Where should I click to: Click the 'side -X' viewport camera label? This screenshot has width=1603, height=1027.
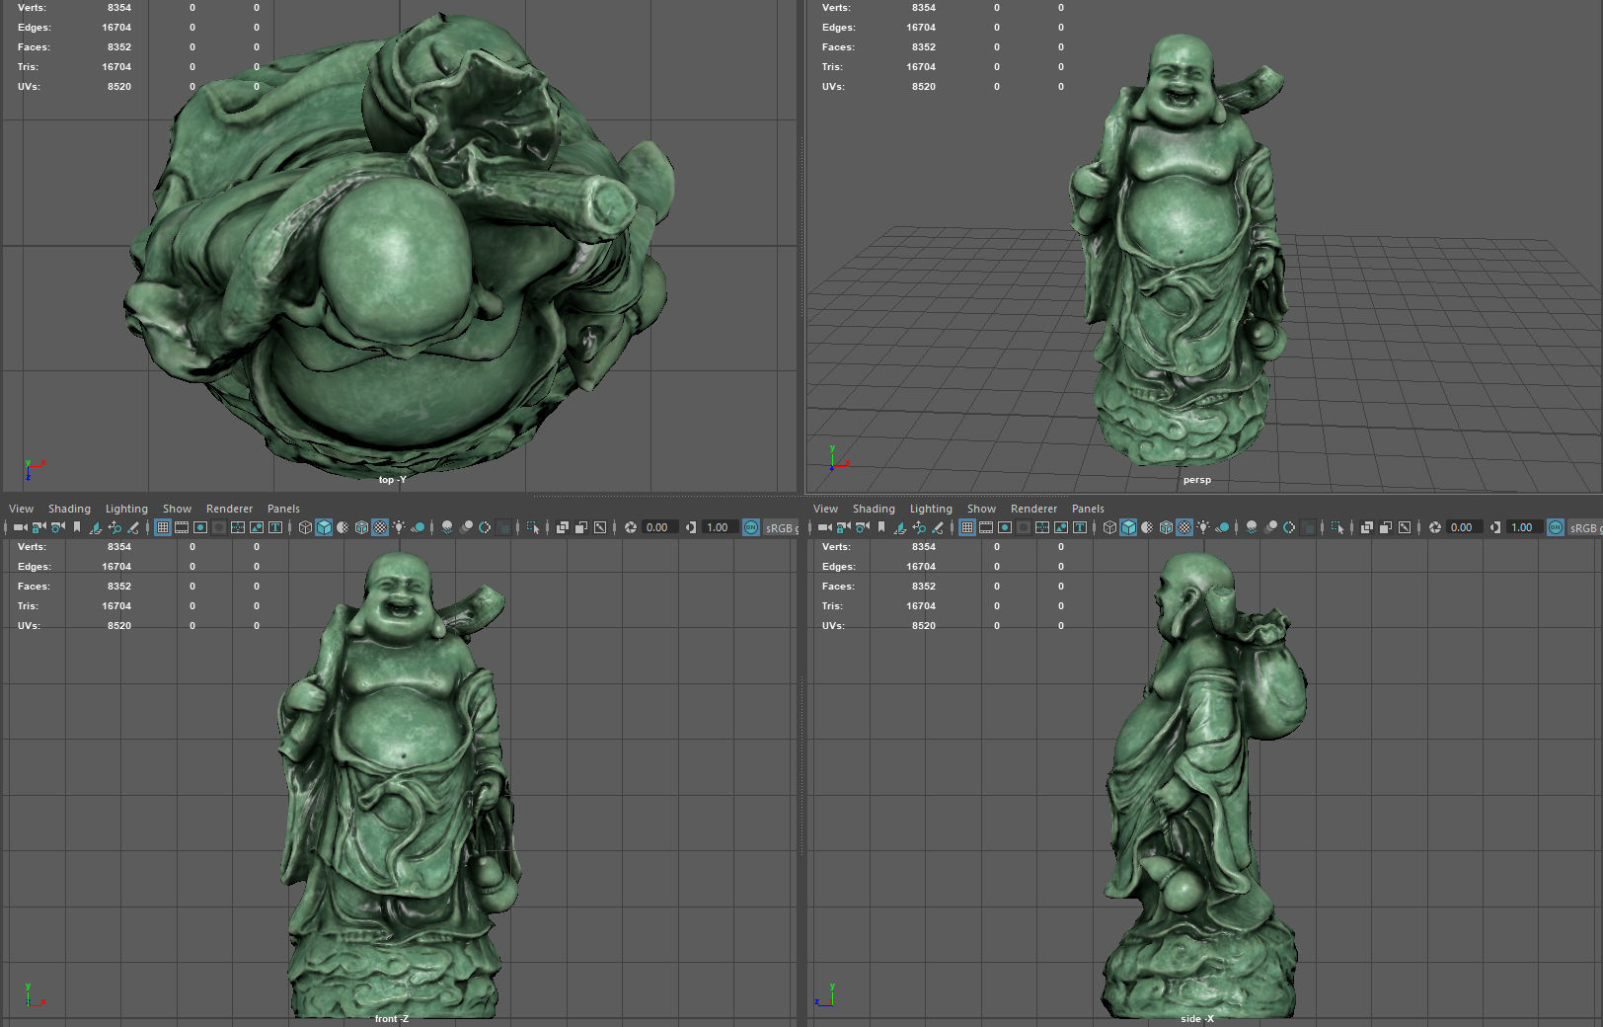point(1196,1019)
